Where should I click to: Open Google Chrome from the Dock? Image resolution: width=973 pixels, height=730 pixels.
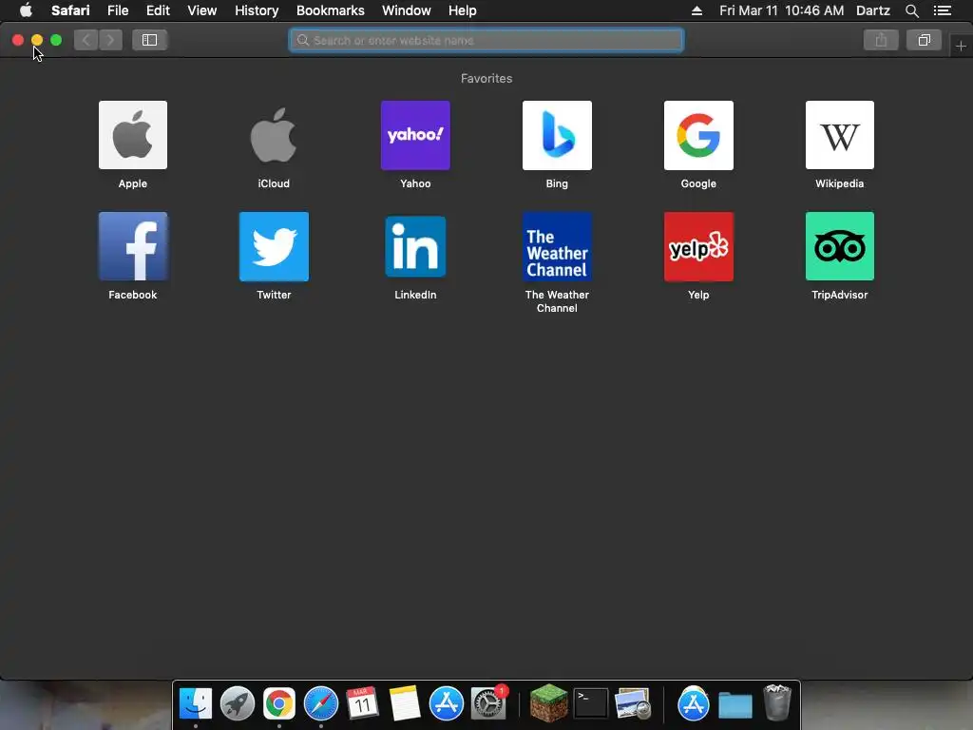pos(279,704)
